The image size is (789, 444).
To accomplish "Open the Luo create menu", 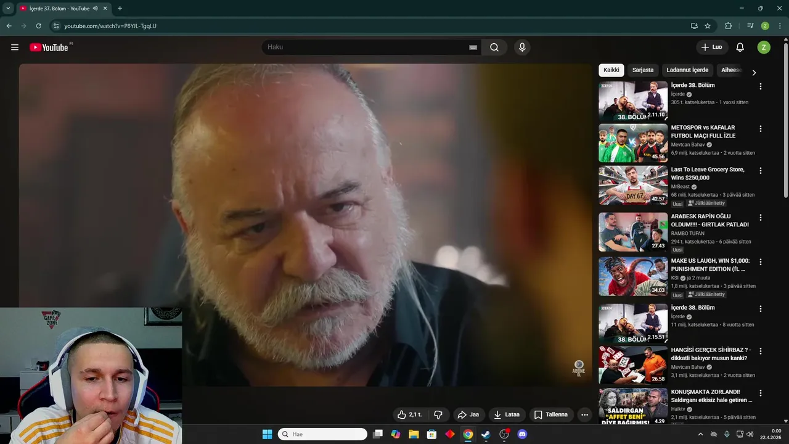I will click(x=712, y=47).
